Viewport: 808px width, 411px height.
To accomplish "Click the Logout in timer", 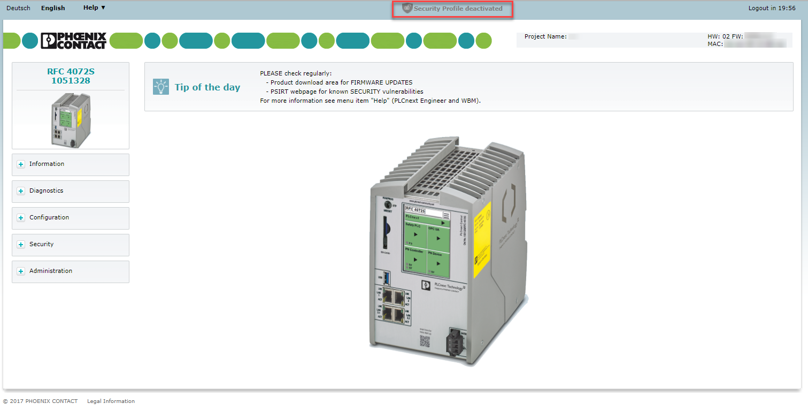I will click(772, 8).
